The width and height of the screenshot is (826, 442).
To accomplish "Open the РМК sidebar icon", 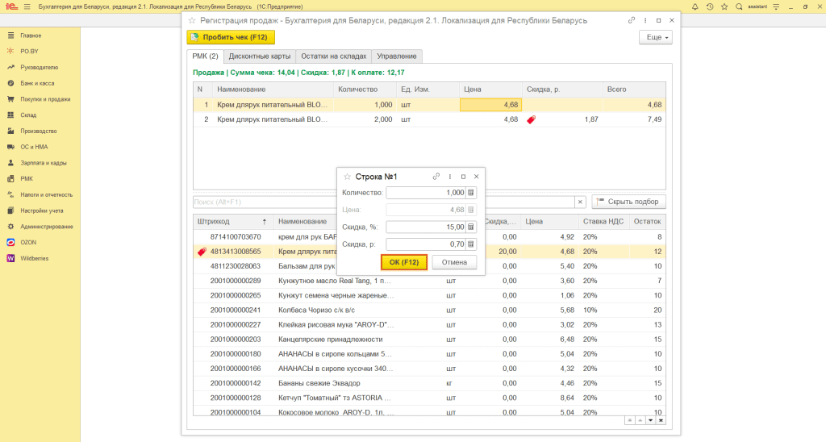I will [10, 178].
